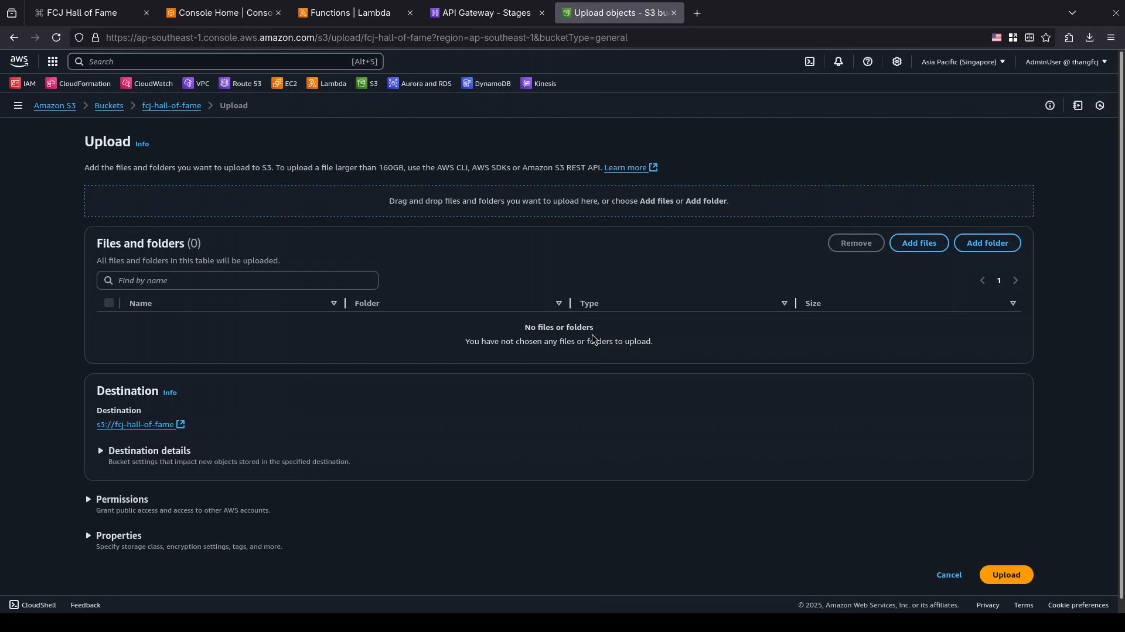Toggle the S3 side navigation hamburger
This screenshot has height=632, width=1125.
click(x=18, y=106)
